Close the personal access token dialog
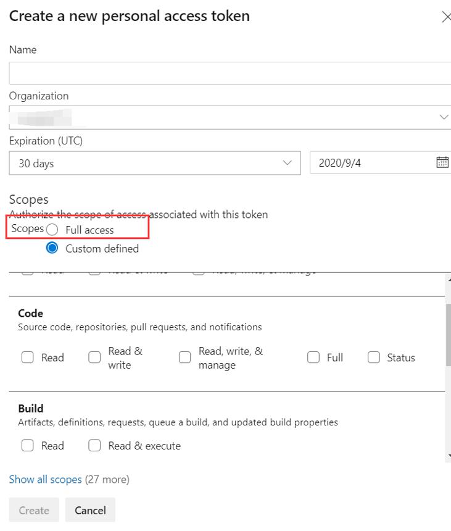 [x=447, y=17]
